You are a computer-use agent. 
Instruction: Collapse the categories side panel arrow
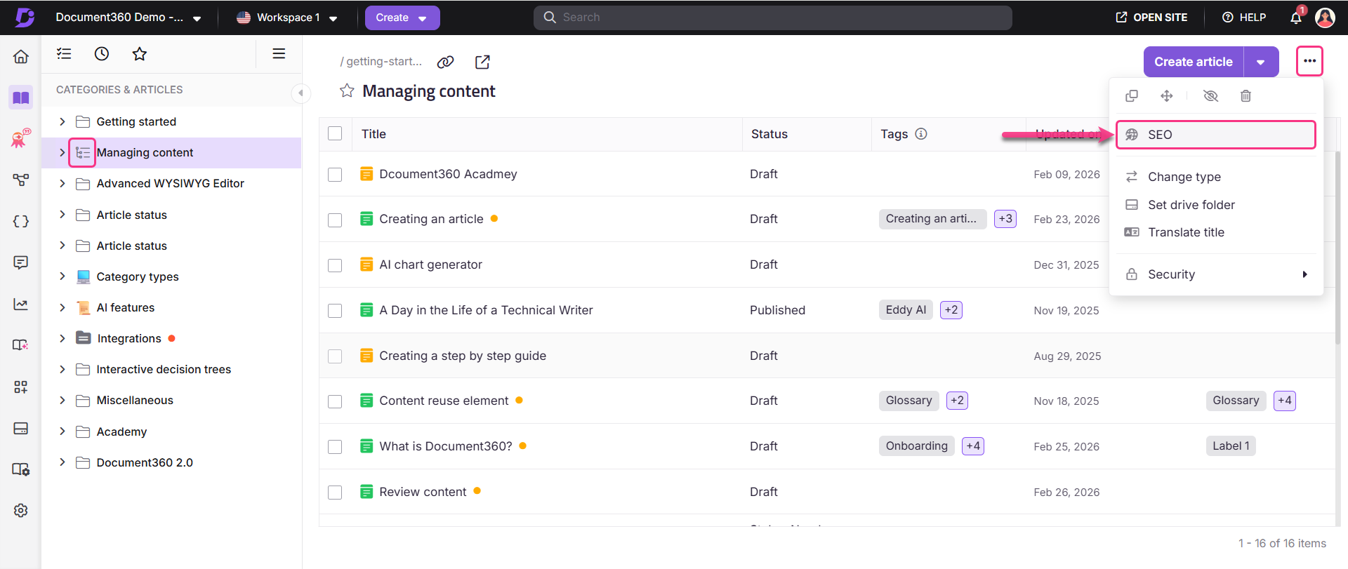pos(300,93)
